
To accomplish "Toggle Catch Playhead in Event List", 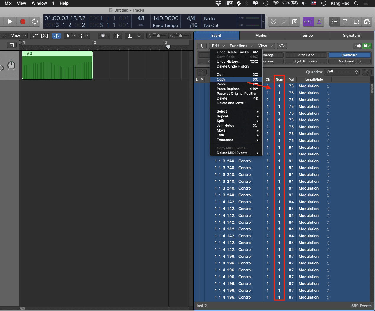I will (x=282, y=46).
